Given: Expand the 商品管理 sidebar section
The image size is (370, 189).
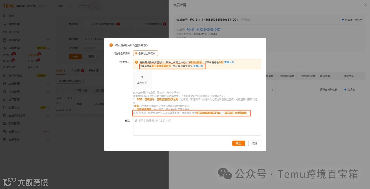Looking at the screenshot, I should coord(48,40).
